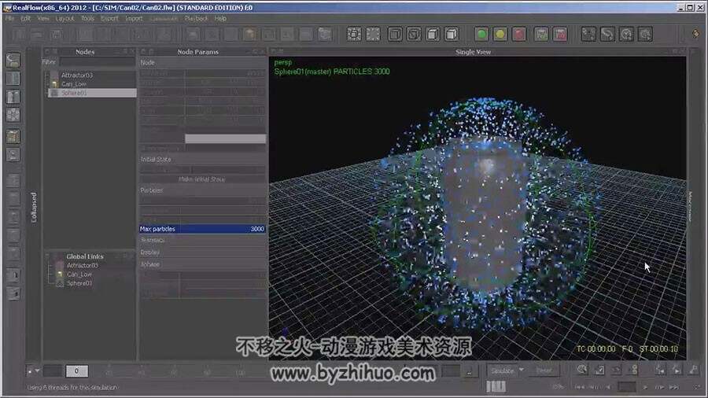Click the yellow circle toolbar button
This screenshot has height=398, width=708.
click(500, 35)
